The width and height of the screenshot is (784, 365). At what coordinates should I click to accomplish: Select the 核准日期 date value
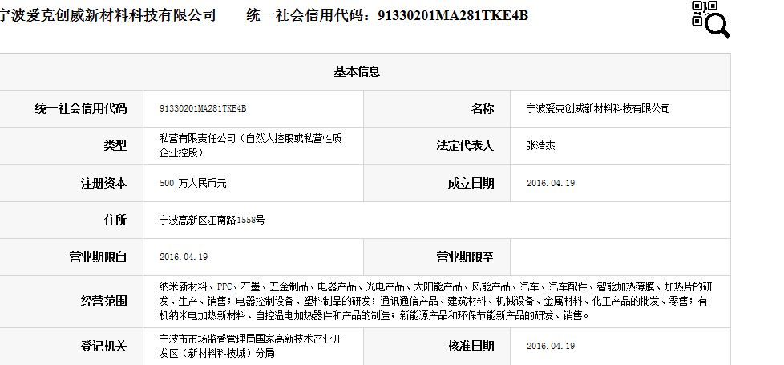pos(551,346)
